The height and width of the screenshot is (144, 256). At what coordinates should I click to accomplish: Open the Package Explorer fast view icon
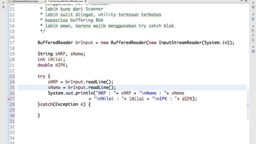point(3,7)
